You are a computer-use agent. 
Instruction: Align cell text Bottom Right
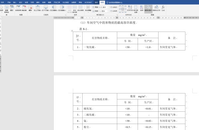[x=125, y=12]
